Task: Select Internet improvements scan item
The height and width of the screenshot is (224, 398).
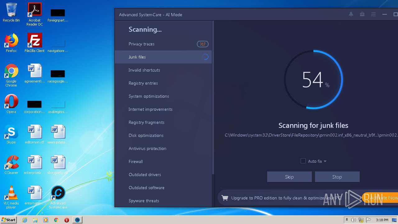Action: (x=163, y=109)
